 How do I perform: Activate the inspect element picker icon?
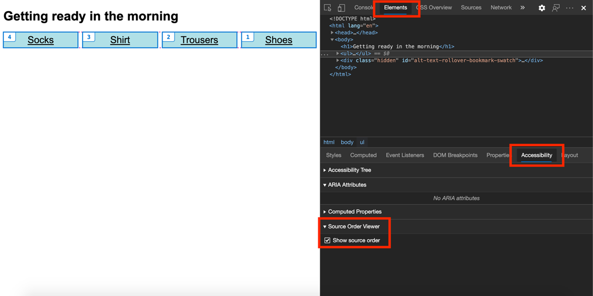point(327,8)
